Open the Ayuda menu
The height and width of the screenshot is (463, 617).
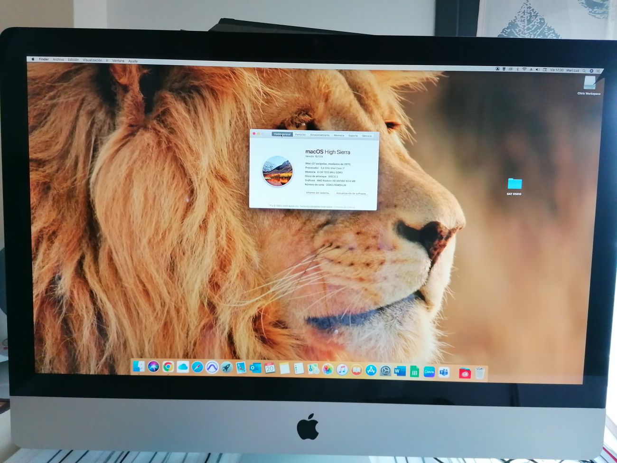coord(133,61)
